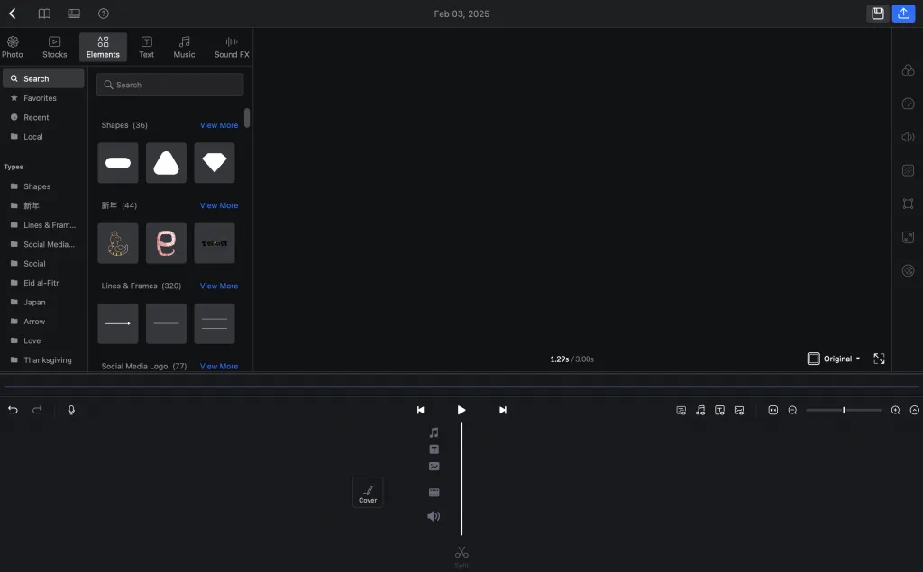Mute the timeline audio track speaker

(x=434, y=516)
